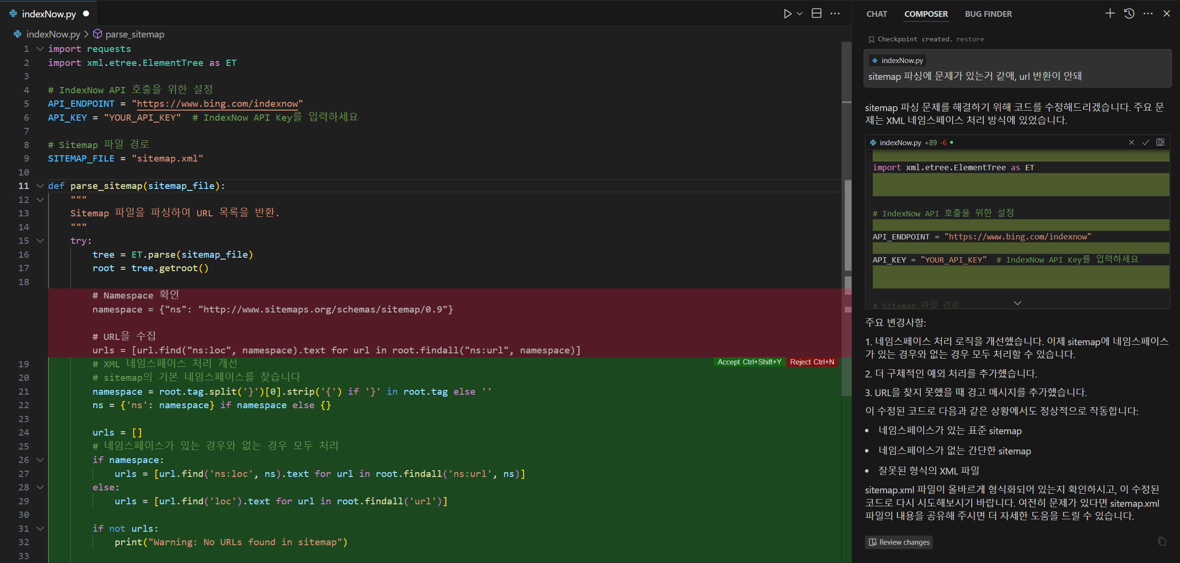Open run options dropdown beside play icon
Viewport: 1180px width, 563px height.
pyautogui.click(x=800, y=13)
